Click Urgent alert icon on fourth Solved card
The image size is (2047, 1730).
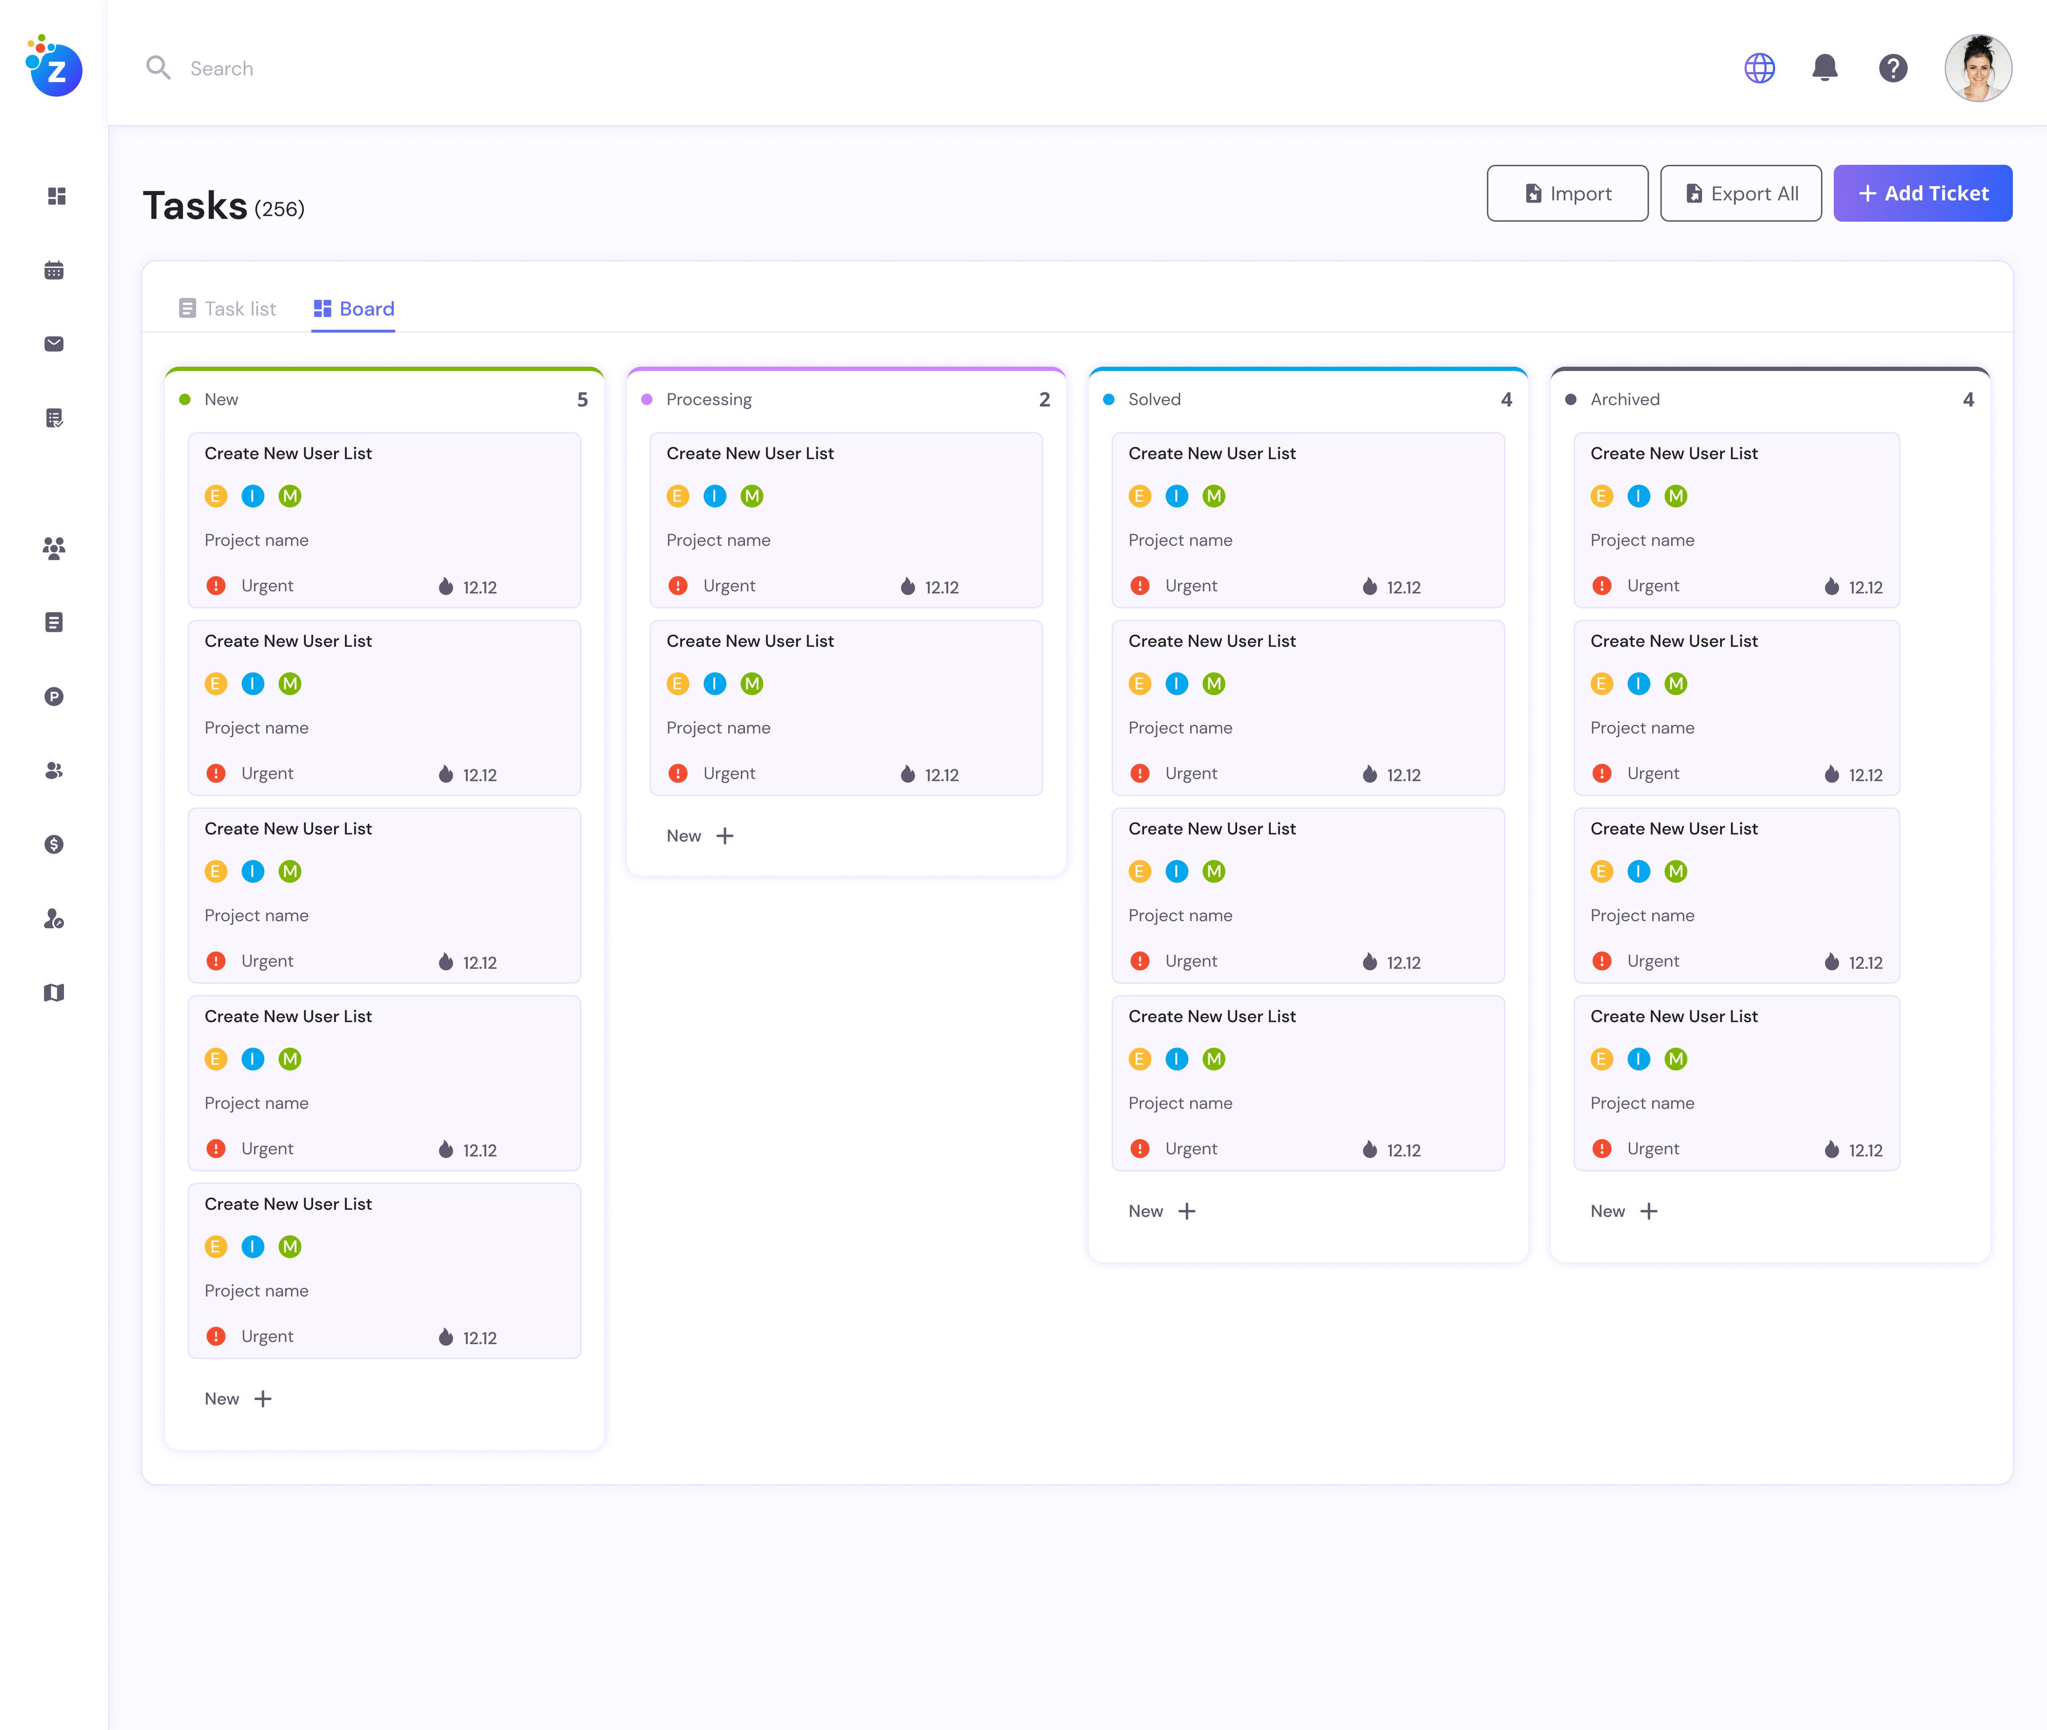(1139, 1148)
